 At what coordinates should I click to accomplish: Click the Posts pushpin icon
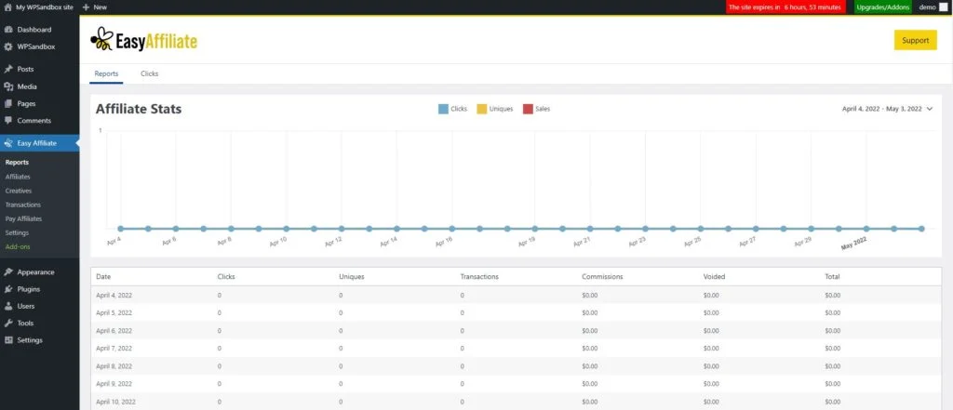click(8, 69)
